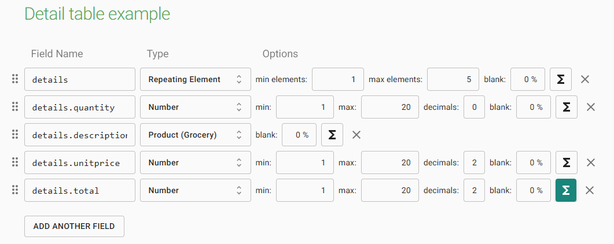The image size is (614, 244).
Task: Click decimals box for details.quantity
Action: pos(474,107)
